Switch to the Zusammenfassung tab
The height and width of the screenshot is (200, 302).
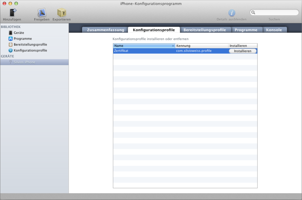[105, 30]
